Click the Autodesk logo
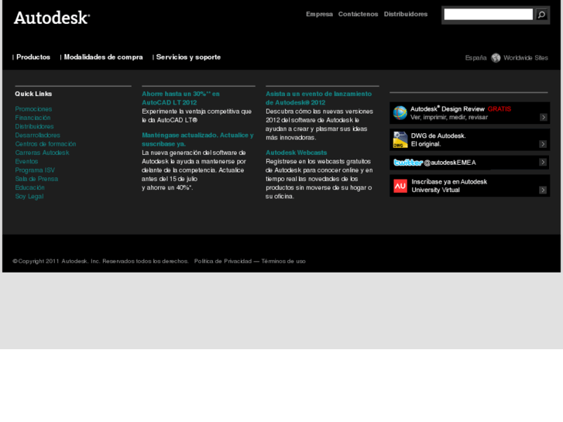This screenshot has width=563, height=422. pyautogui.click(x=52, y=18)
